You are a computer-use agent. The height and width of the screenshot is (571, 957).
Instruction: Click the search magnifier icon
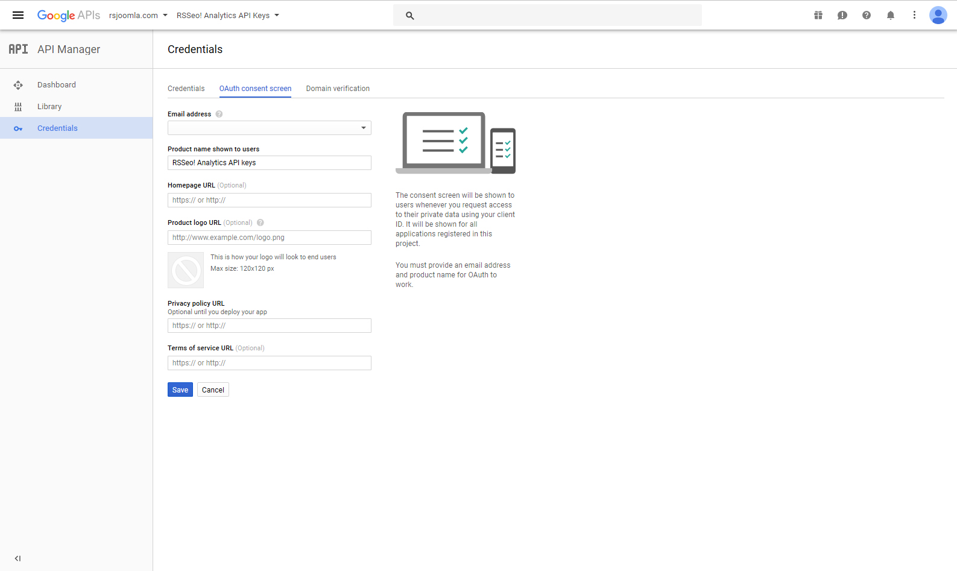tap(410, 16)
